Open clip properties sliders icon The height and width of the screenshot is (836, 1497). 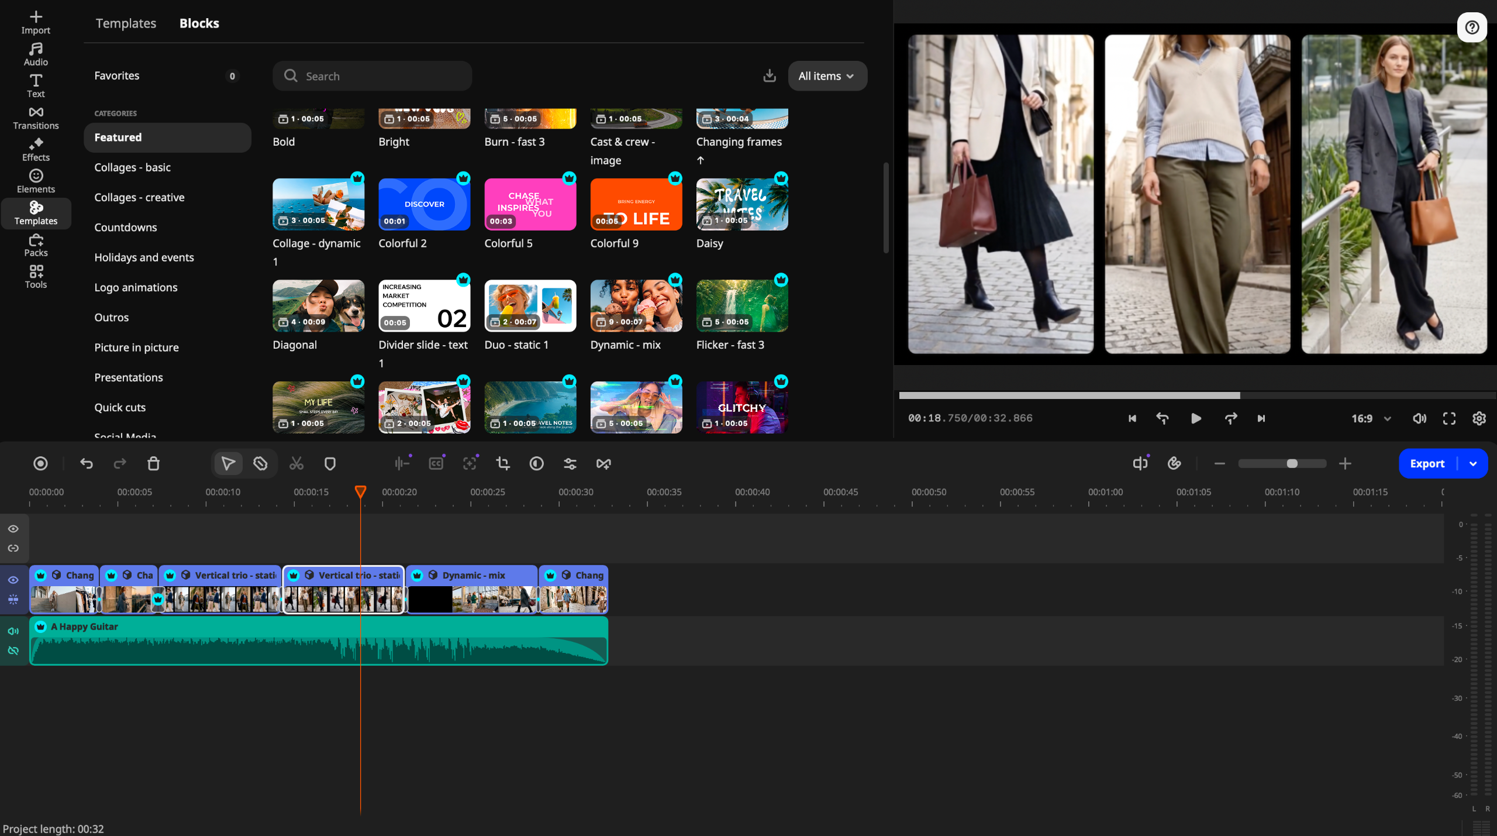(x=570, y=463)
